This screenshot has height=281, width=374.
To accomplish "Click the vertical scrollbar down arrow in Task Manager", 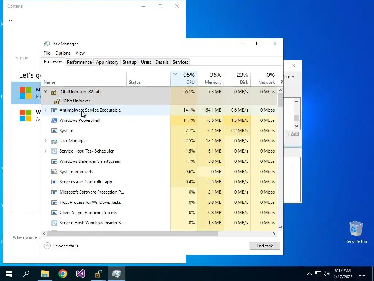I will point(280,228).
